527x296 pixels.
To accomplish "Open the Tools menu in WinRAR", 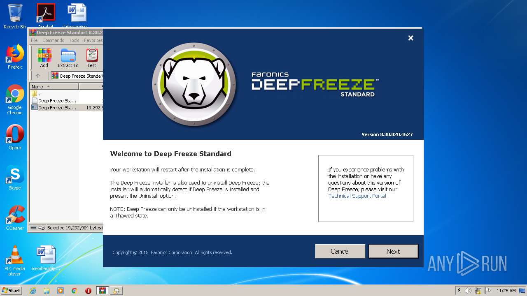I will click(74, 40).
